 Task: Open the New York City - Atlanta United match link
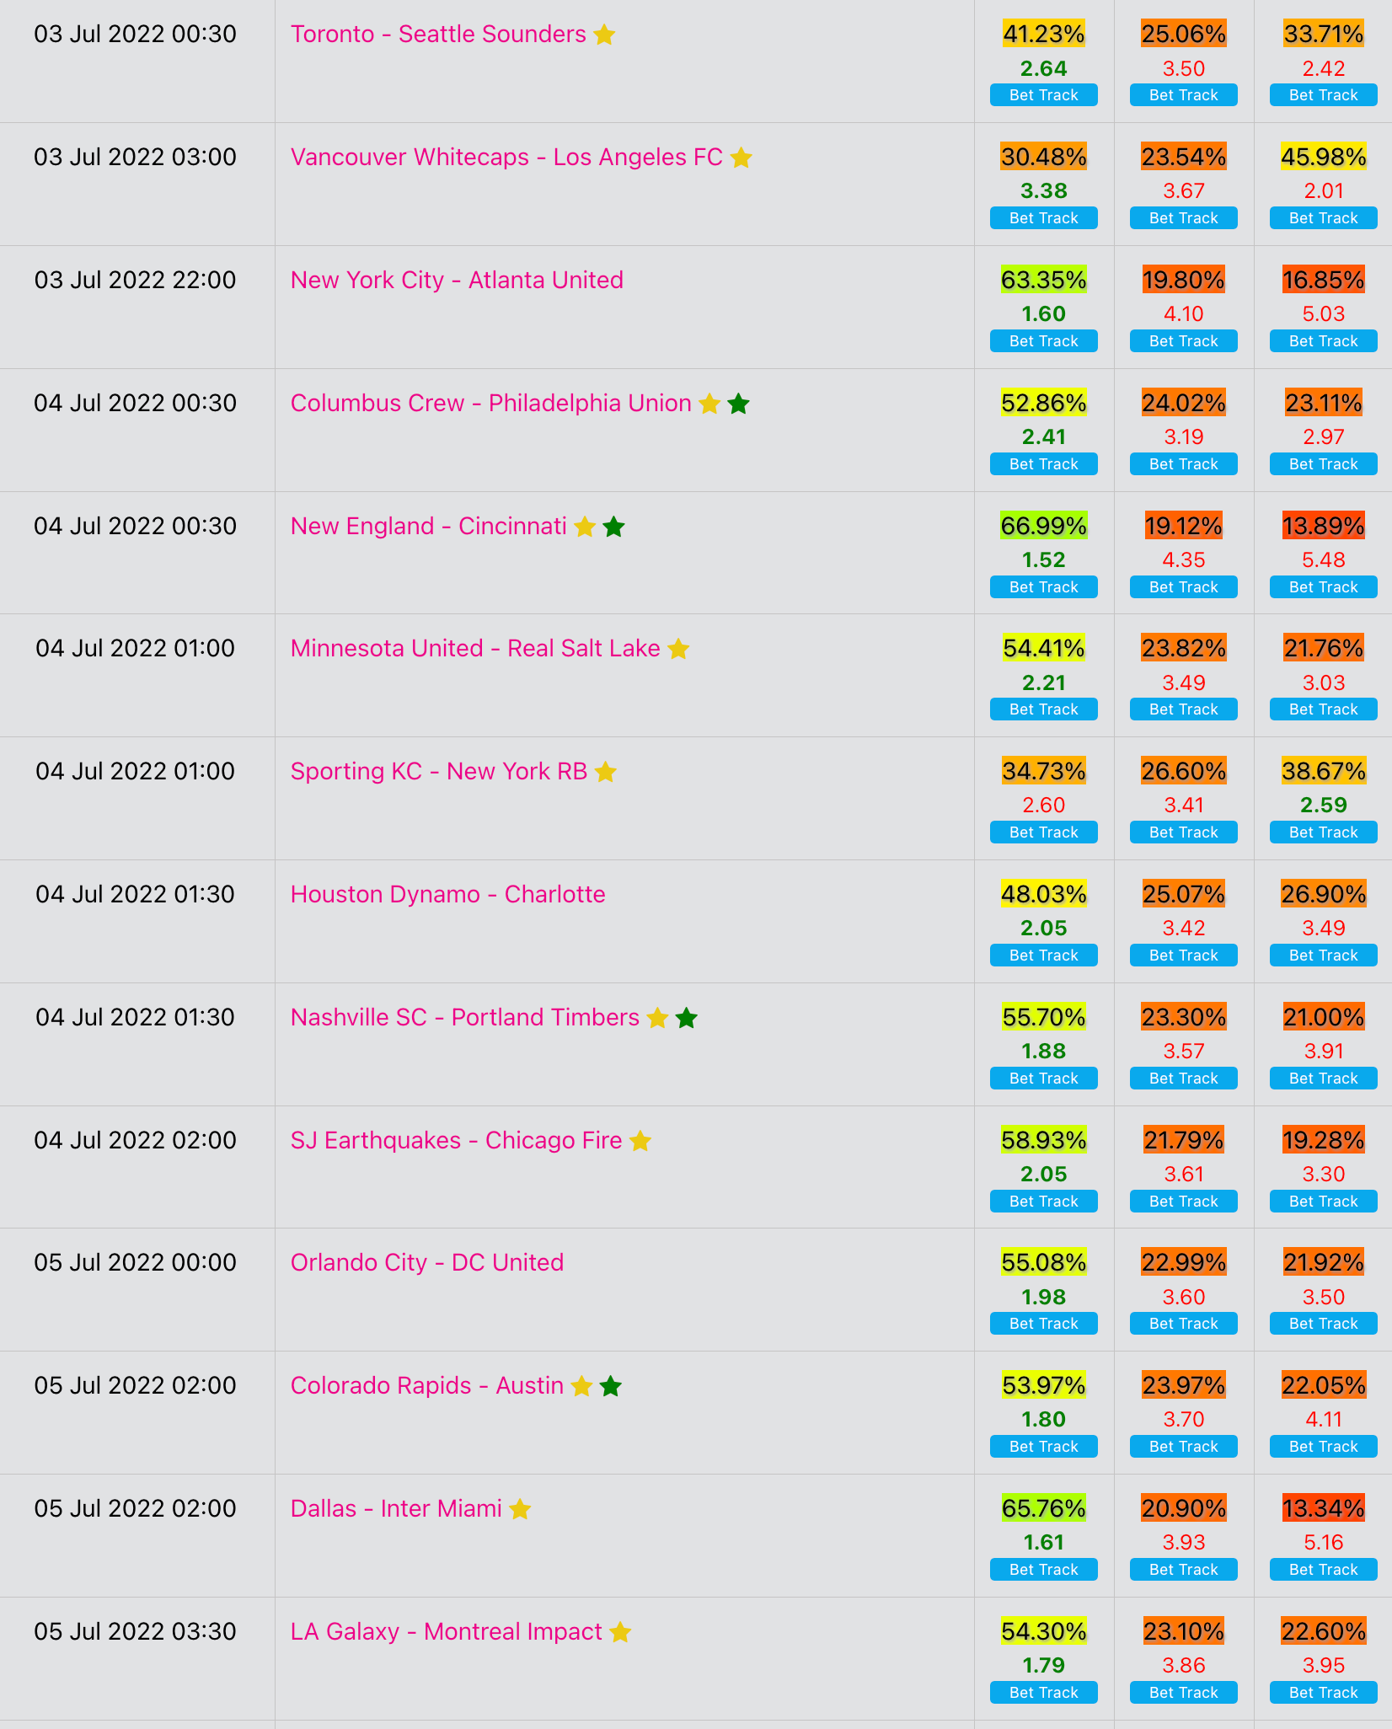pos(457,280)
